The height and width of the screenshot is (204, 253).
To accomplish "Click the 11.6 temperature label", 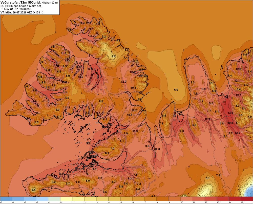I will (x=64, y=53).
